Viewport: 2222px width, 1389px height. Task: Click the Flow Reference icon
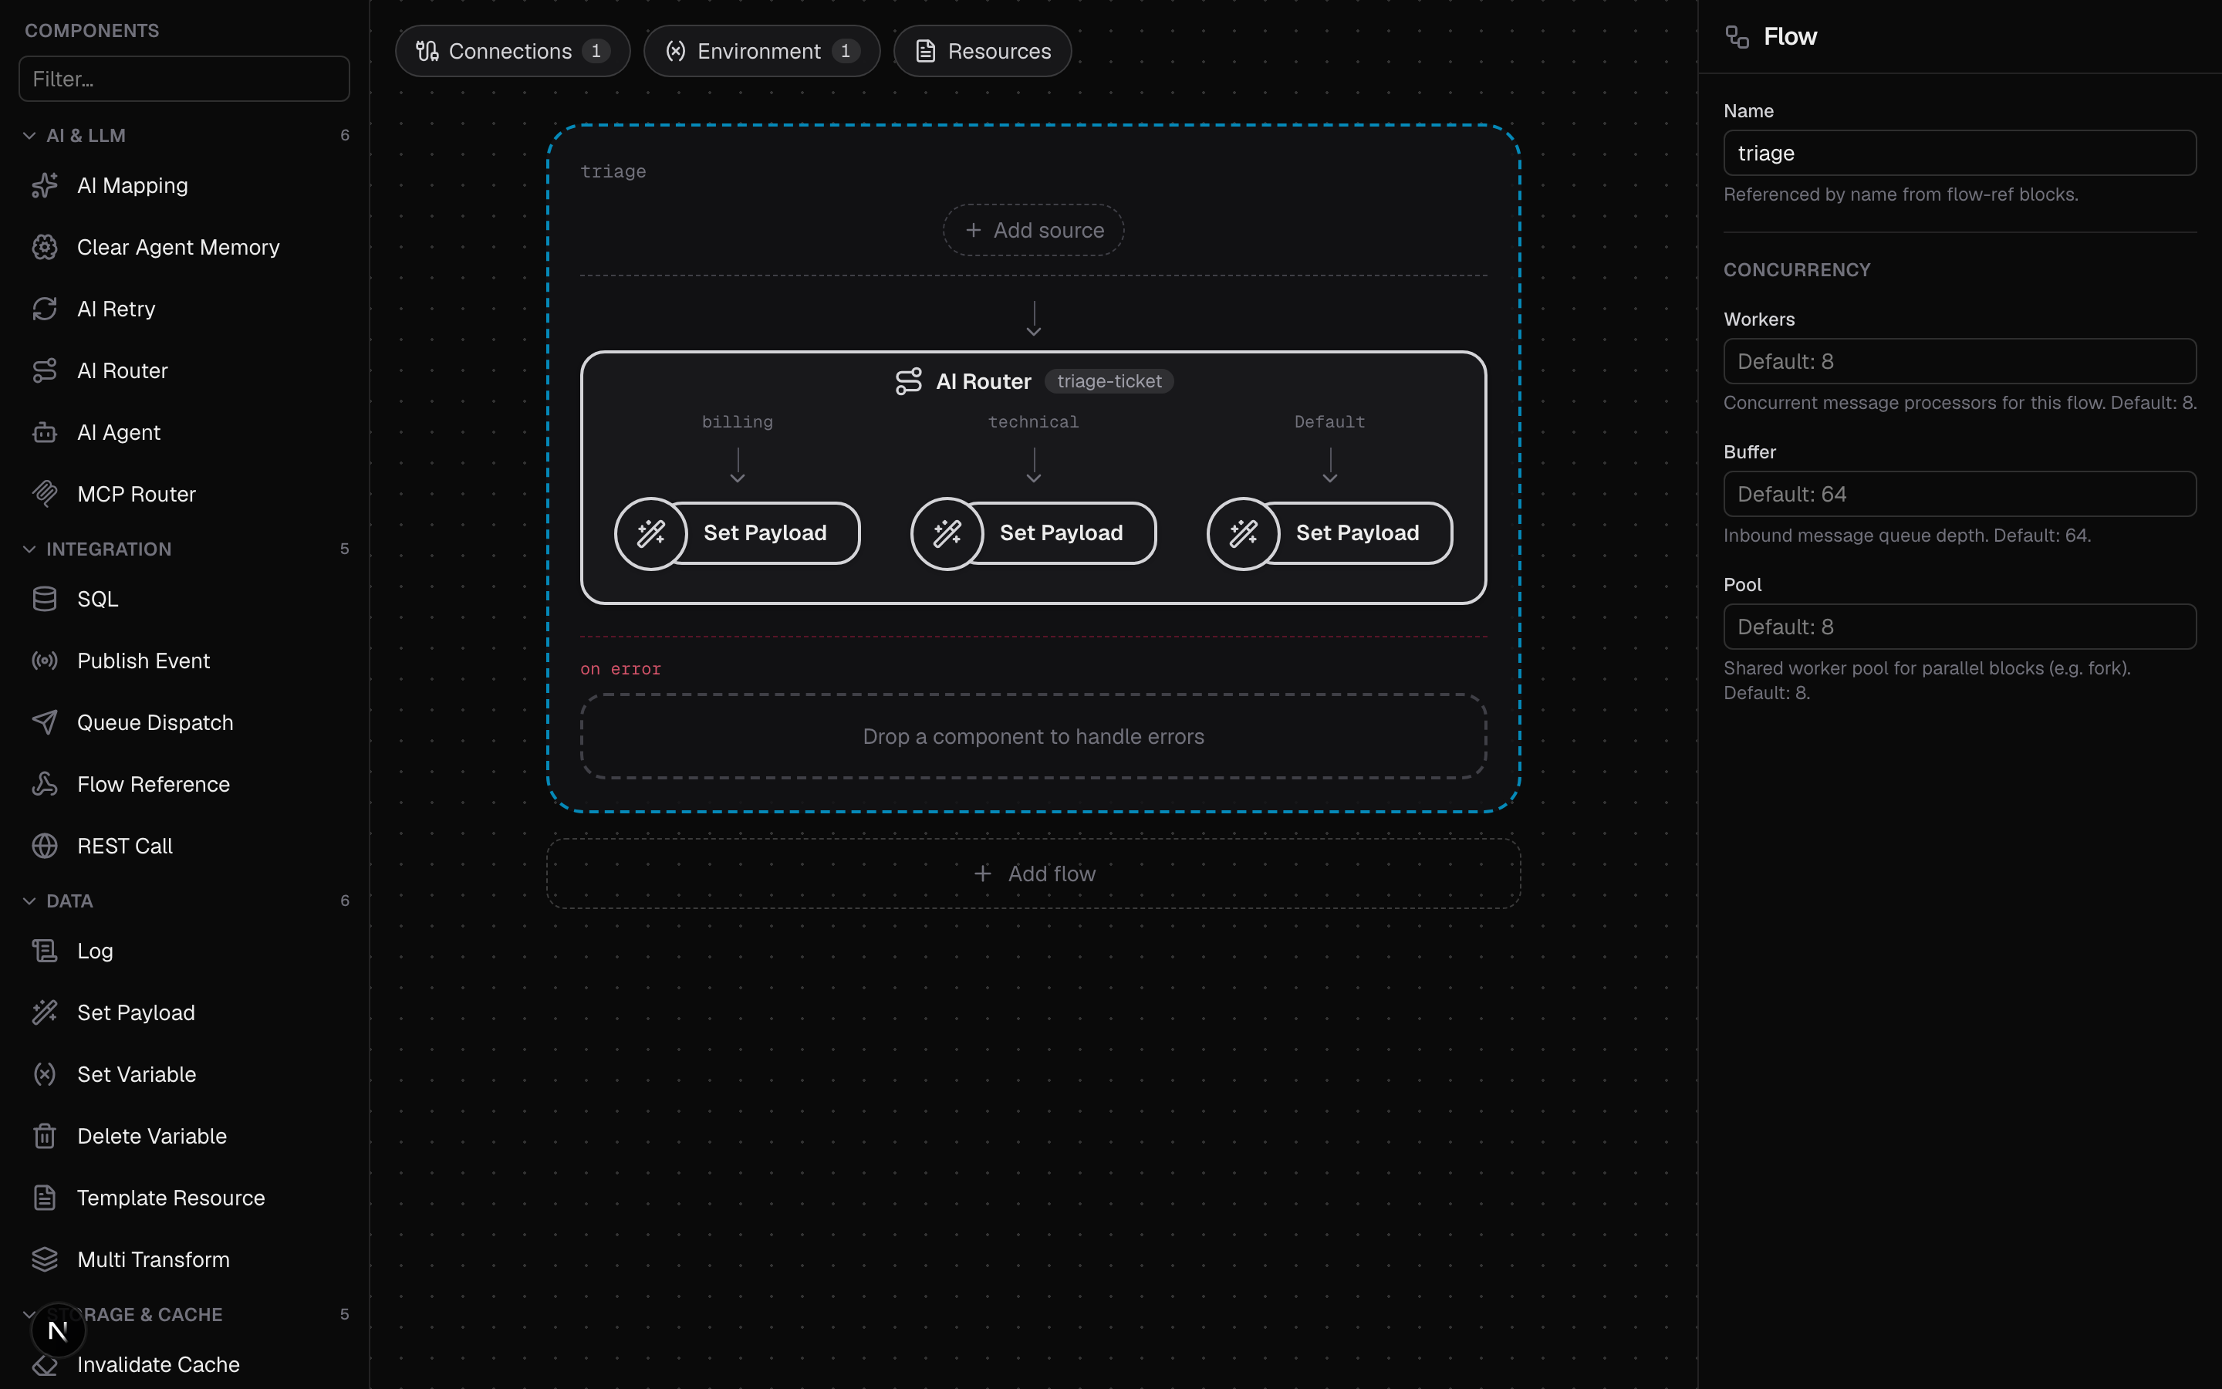[45, 783]
